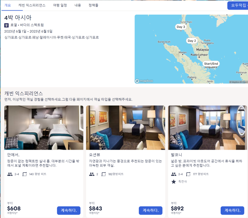This screenshot has width=248, height=218.
Task: Click the guests icon on the 발코니 cabin card
Action: pos(174,174)
